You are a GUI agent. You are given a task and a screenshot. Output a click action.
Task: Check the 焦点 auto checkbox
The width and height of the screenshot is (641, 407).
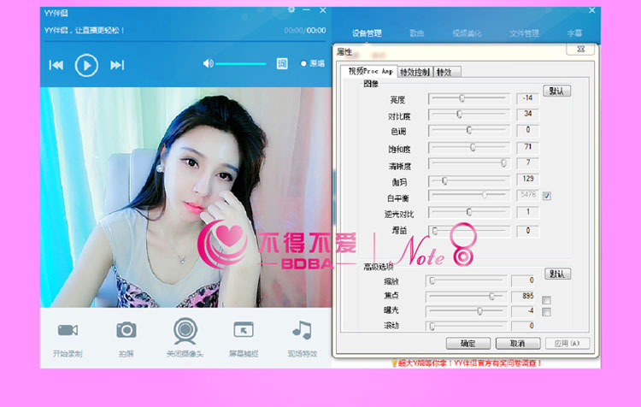pyautogui.click(x=546, y=301)
